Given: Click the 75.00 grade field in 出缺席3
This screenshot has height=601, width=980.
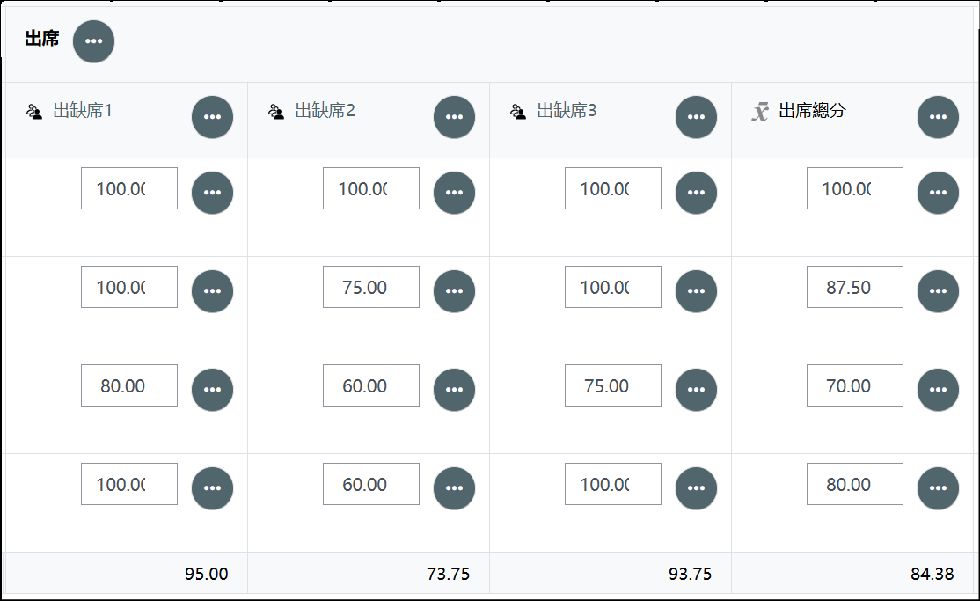Looking at the screenshot, I should tap(613, 385).
